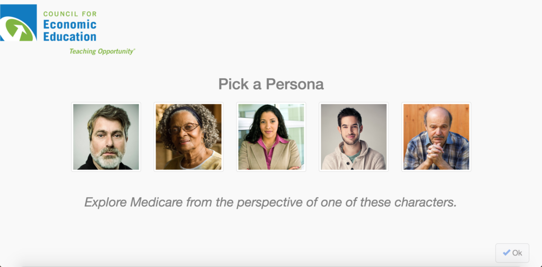Click the checkmark icon on the Ok button
542x267 pixels.
pos(507,253)
